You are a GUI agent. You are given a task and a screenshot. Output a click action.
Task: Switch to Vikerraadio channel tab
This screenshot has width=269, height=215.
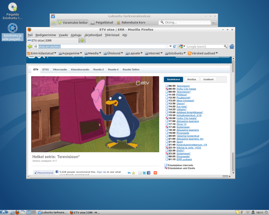click(x=60, y=70)
